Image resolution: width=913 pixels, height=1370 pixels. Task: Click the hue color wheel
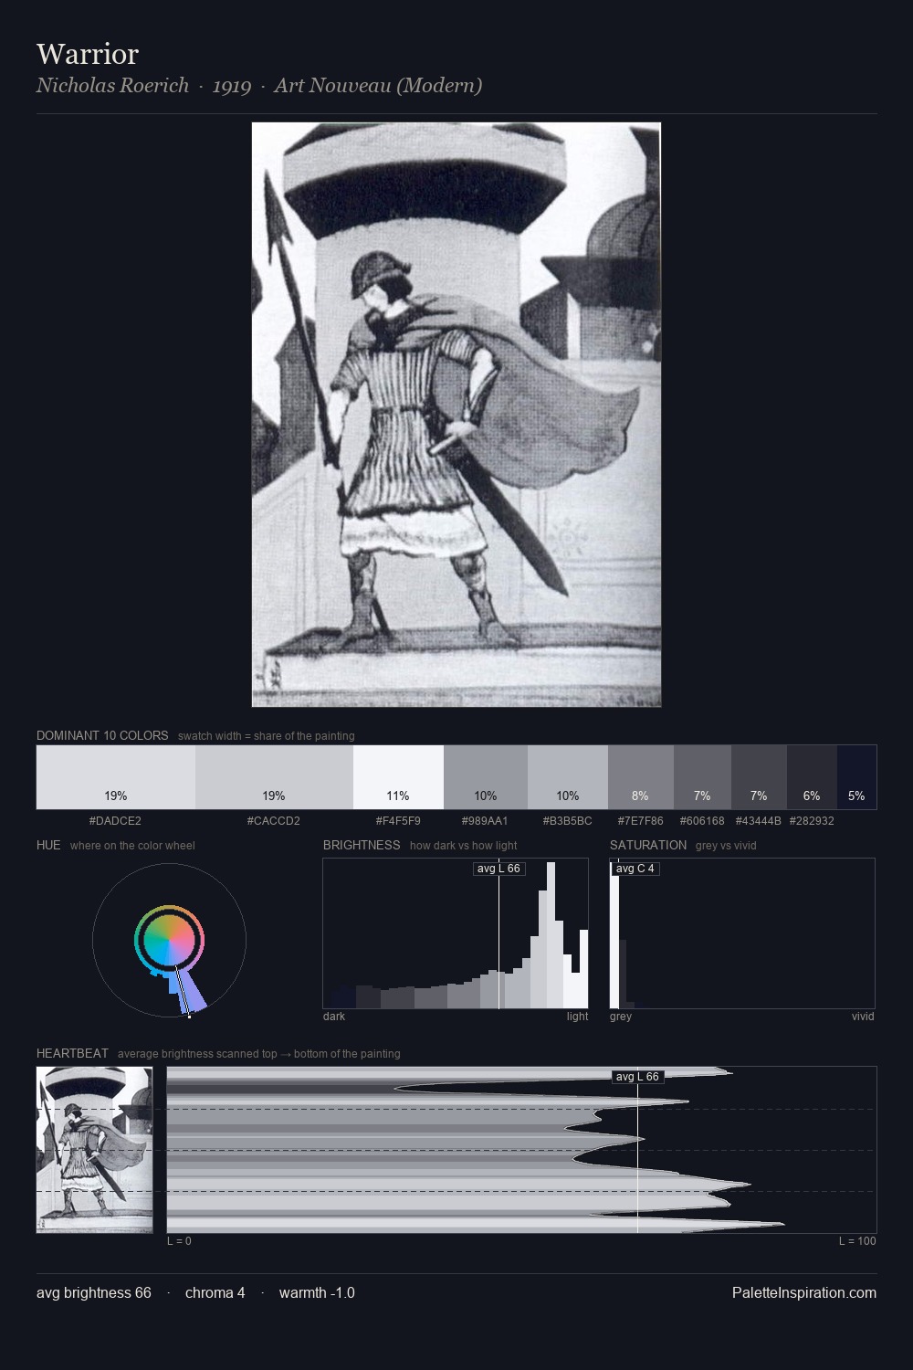169,940
